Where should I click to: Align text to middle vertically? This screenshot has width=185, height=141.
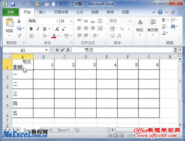[x=86, y=21]
